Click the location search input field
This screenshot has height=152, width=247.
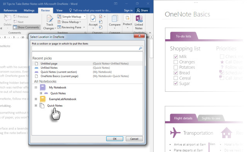tap(87, 48)
